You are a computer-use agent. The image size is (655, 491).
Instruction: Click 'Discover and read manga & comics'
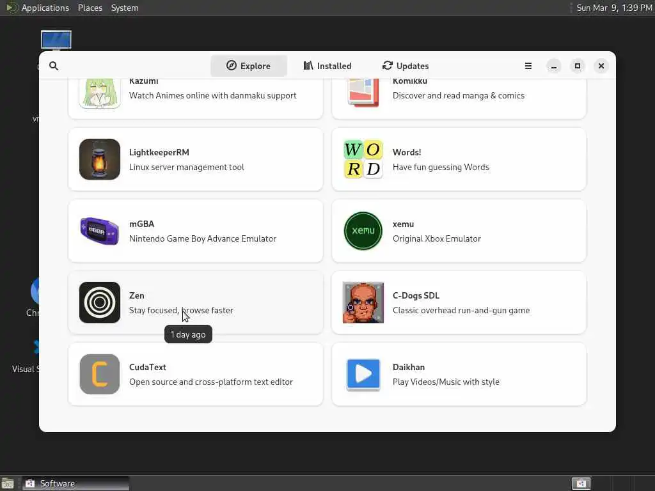tap(458, 96)
